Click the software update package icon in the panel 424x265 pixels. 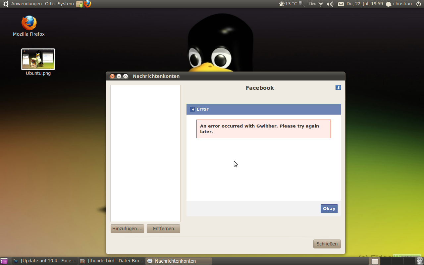(x=79, y=4)
